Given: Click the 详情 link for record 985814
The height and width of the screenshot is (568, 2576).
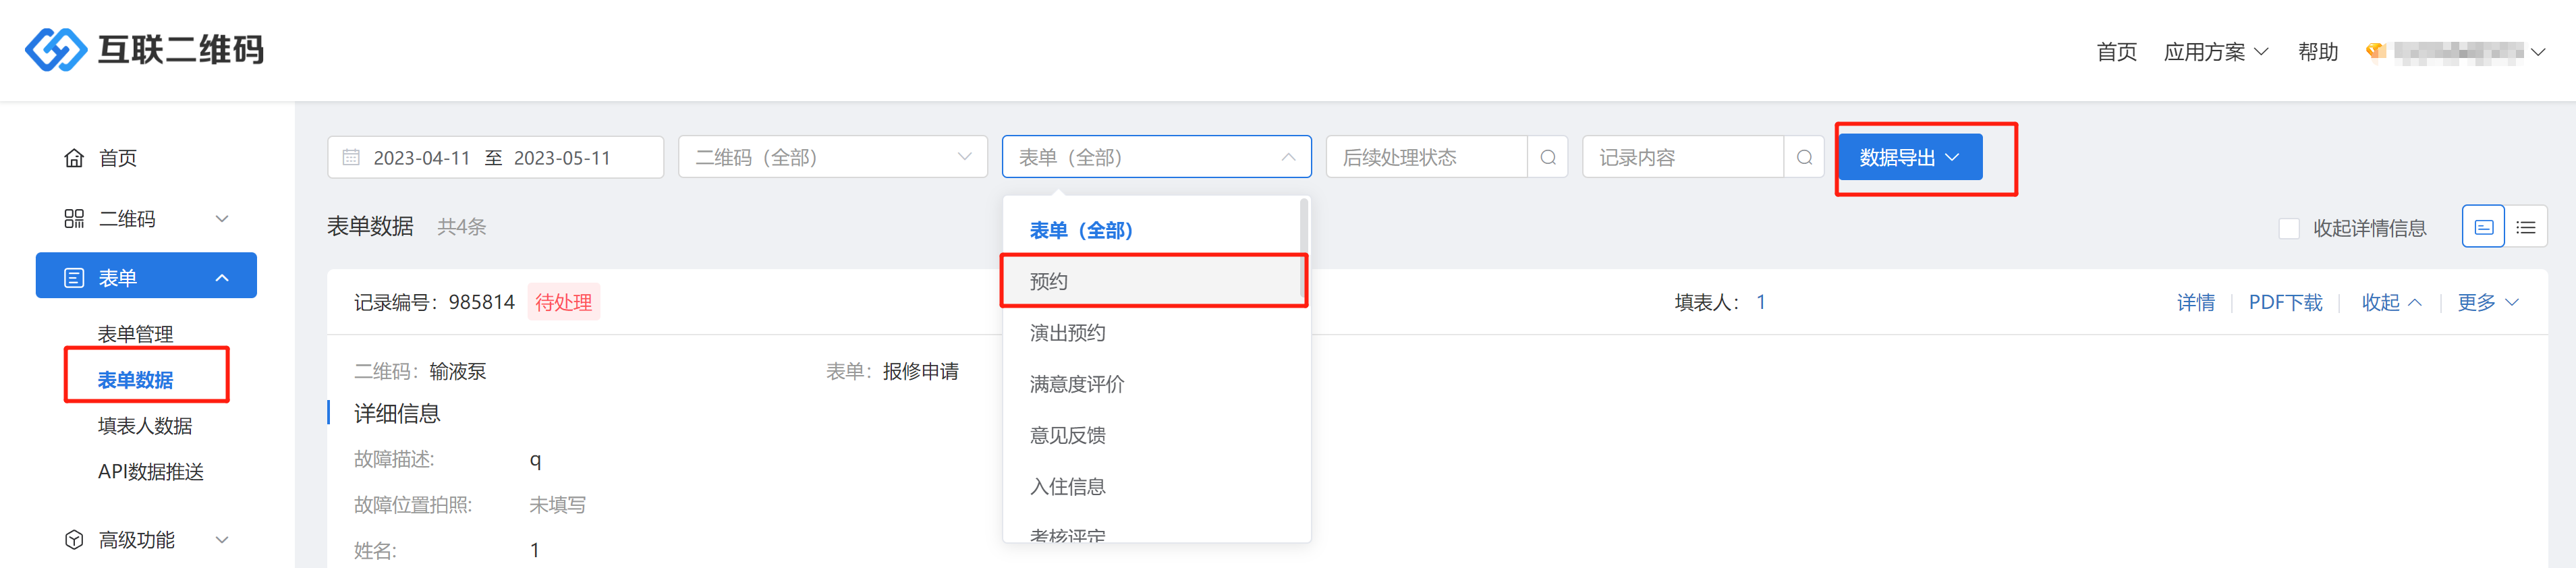Looking at the screenshot, I should (2195, 302).
